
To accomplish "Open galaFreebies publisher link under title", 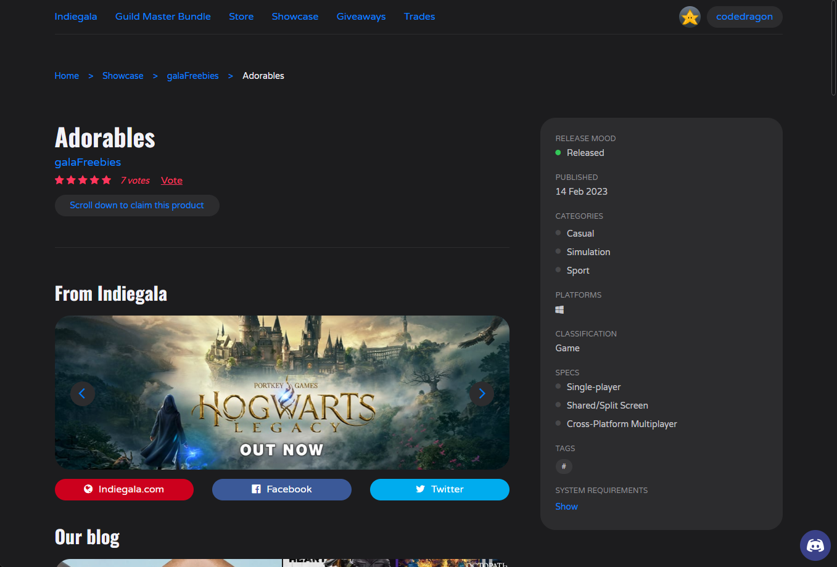I will pos(88,162).
